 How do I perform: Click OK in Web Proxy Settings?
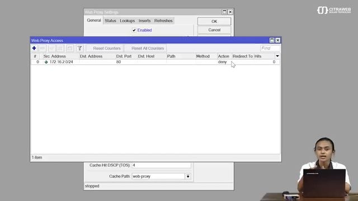(214, 21)
